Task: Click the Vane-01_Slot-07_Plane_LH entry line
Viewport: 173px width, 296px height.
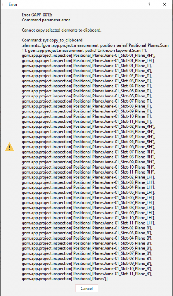Action: [x=88, y=203]
